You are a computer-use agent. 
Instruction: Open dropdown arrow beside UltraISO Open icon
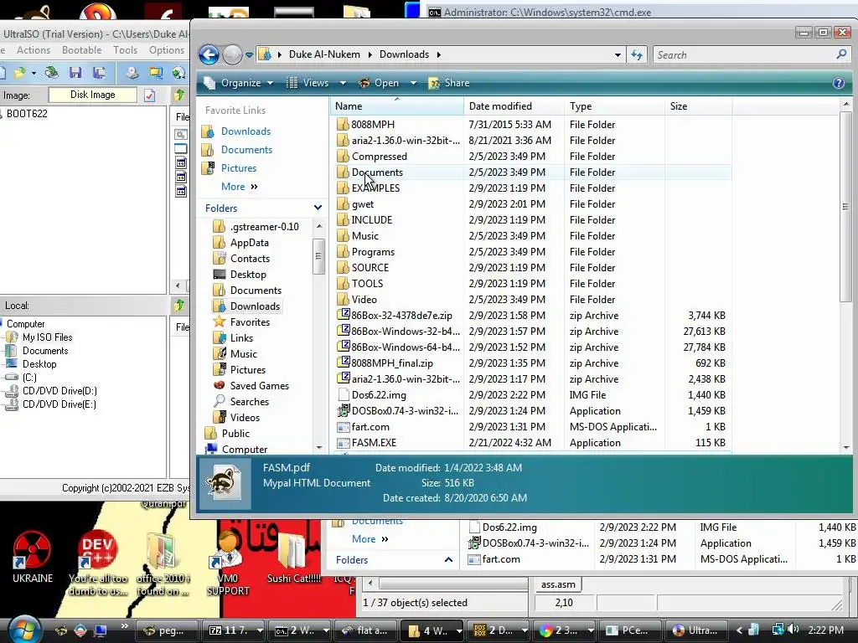coord(34,73)
